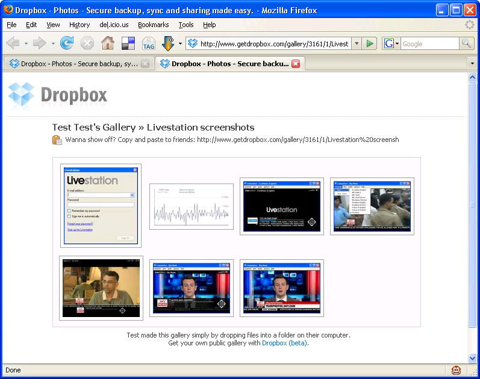Viewport: 480px width, 379px height.
Task: Click the Stop loading icon
Action: (87, 43)
